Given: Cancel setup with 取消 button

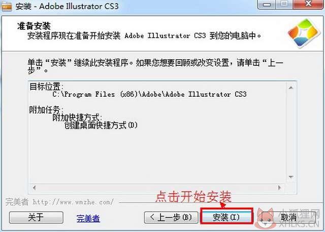Looking at the screenshot, I should [x=289, y=217].
